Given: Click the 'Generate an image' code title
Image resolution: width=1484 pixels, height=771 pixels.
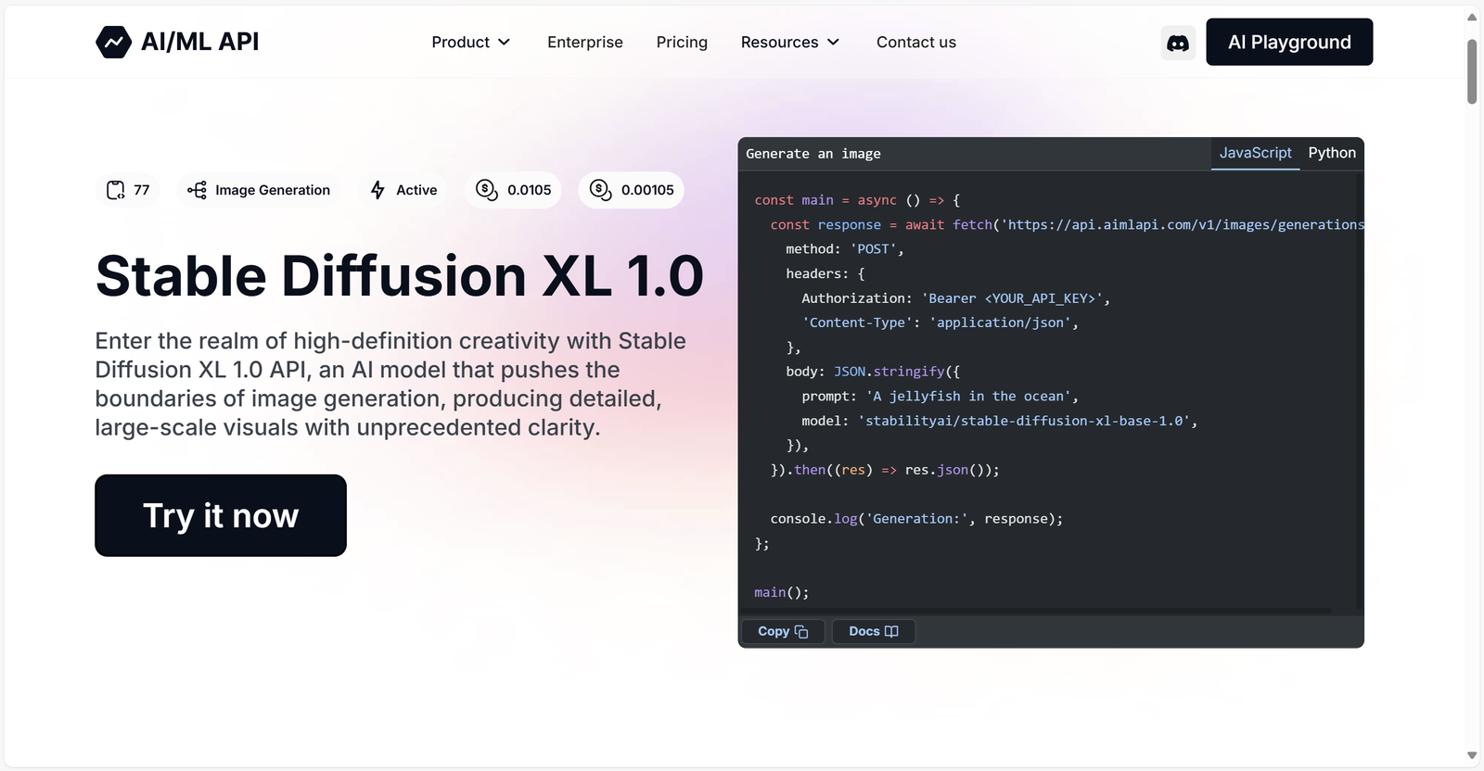Looking at the screenshot, I should (813, 154).
